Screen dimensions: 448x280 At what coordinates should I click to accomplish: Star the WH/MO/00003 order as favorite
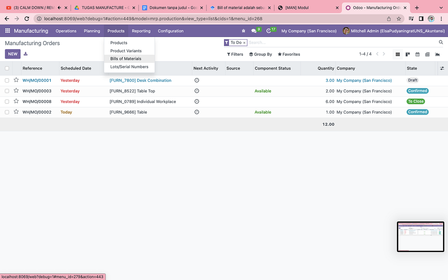pos(16,91)
